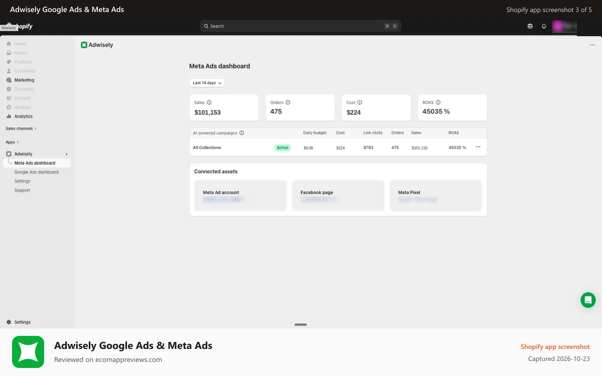Screen dimensions: 602x376
Task: Open the Last 14 days dropdown
Action: 207,83
